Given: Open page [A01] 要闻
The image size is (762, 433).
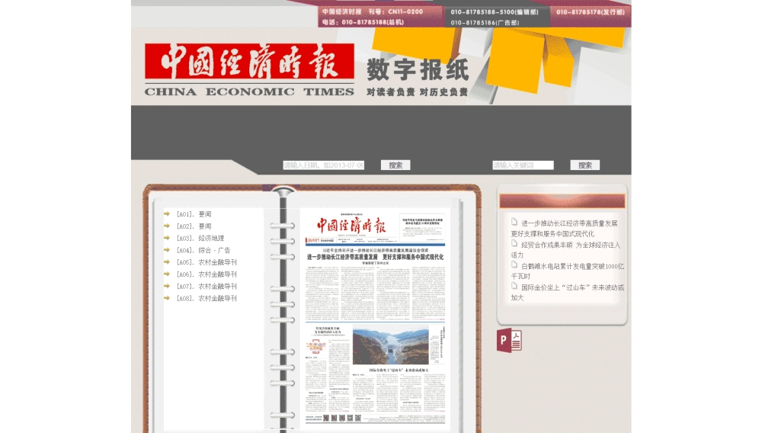Looking at the screenshot, I should pyautogui.click(x=194, y=214).
